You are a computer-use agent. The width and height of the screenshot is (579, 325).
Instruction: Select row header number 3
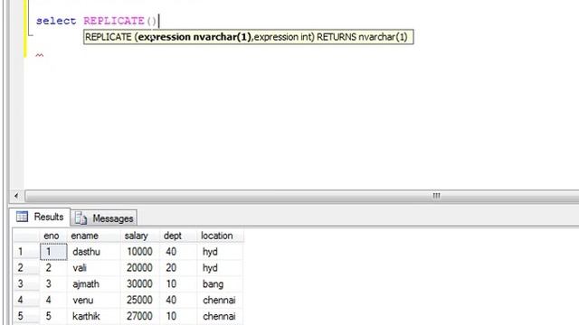coord(26,283)
